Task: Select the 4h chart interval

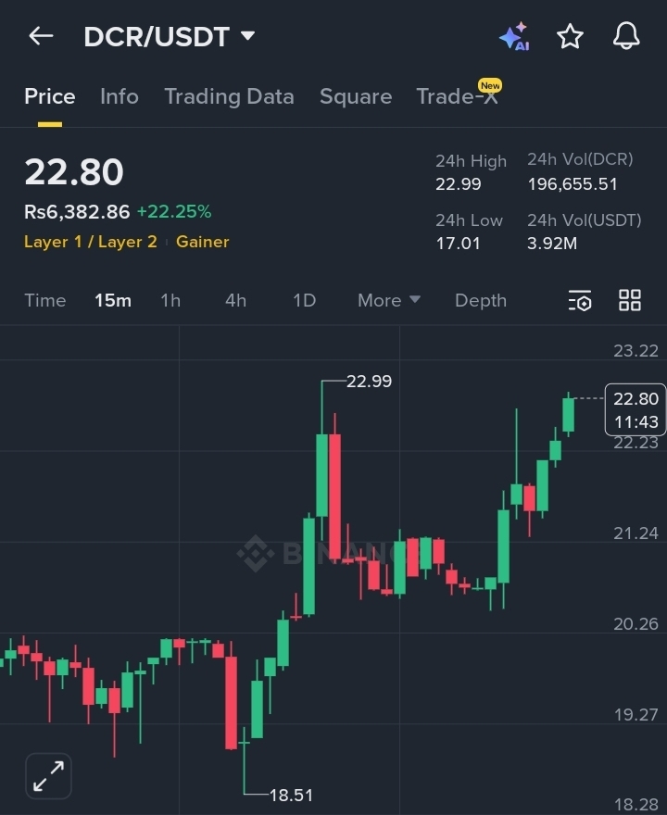Action: [x=235, y=300]
